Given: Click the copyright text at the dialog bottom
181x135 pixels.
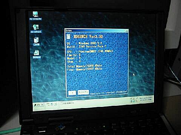Looking at the screenshot, I should point(109,93).
